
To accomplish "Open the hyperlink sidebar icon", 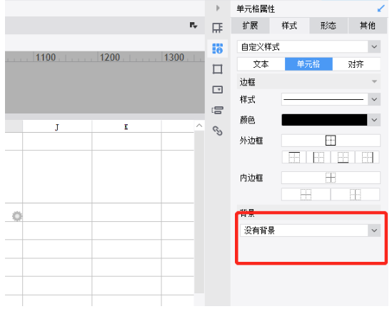I will [217, 131].
